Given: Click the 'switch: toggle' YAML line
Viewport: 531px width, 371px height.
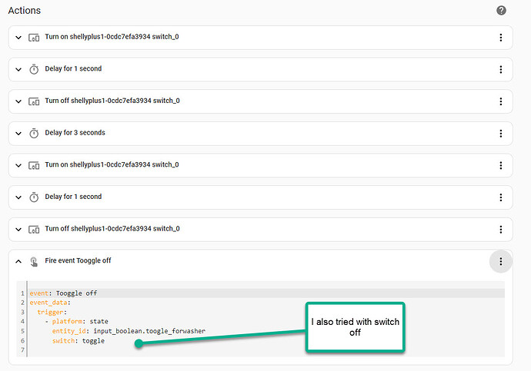Looking at the screenshot, I should [x=78, y=340].
